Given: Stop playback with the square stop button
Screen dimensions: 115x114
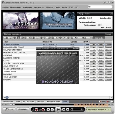Looking at the screenshot, I should [64, 109].
